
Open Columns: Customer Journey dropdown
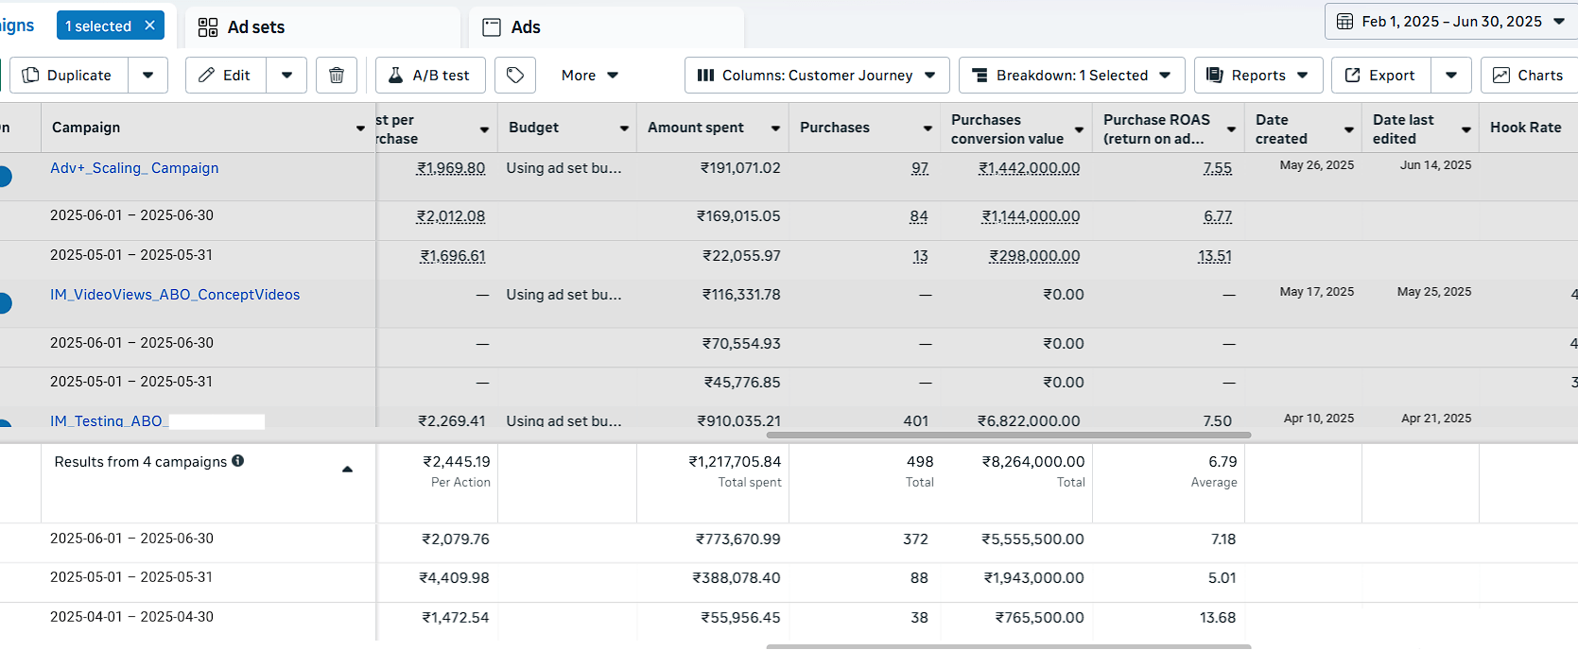[x=816, y=76]
